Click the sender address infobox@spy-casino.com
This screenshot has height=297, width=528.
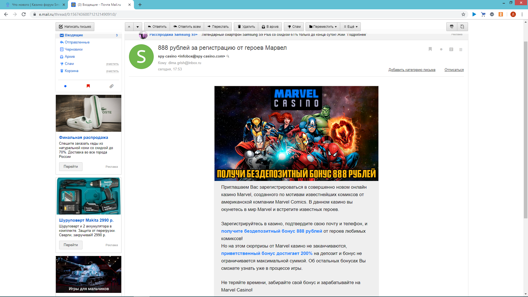pos(201,56)
